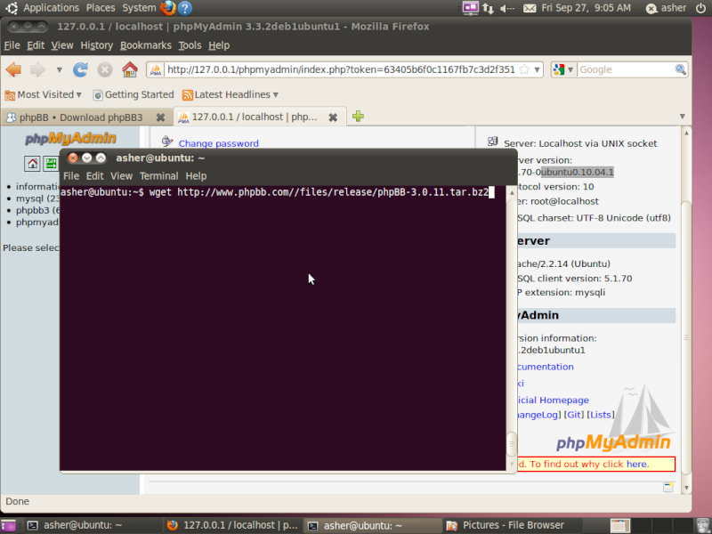Screen dimensions: 712x534
Task: Open the terminal's Help menu
Action: (196, 176)
